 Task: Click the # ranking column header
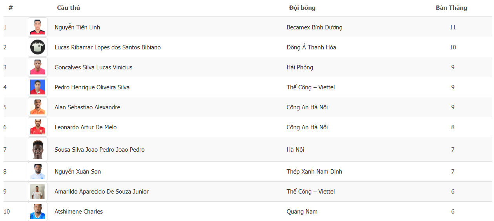(x=11, y=8)
